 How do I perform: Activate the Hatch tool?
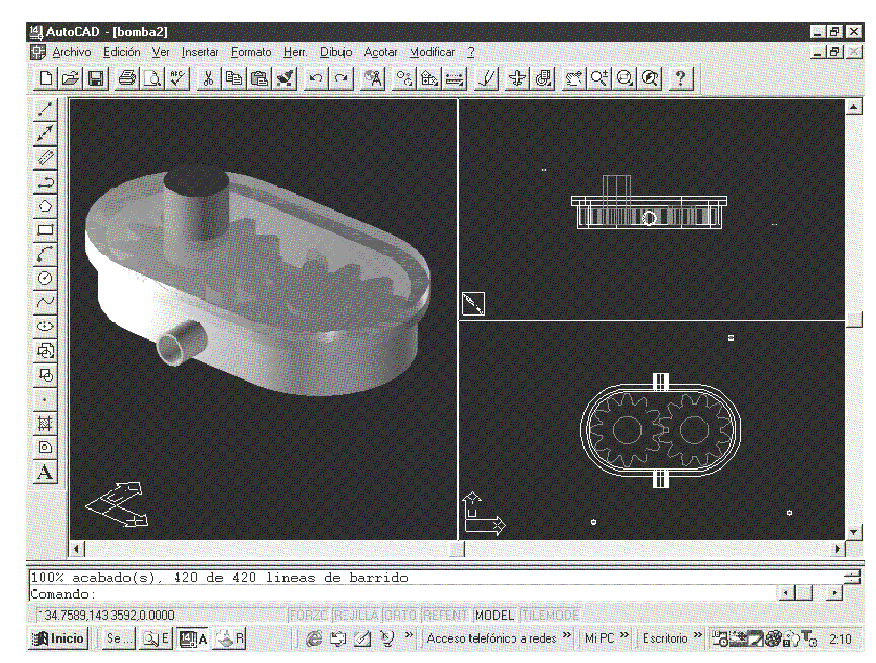coord(45,424)
